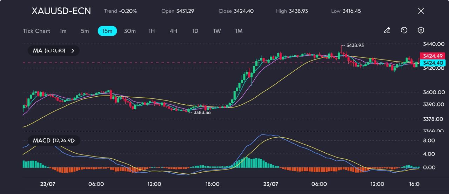449x194 pixels.
Task: Select the 1M monthly timeframe
Action: pyautogui.click(x=239, y=31)
